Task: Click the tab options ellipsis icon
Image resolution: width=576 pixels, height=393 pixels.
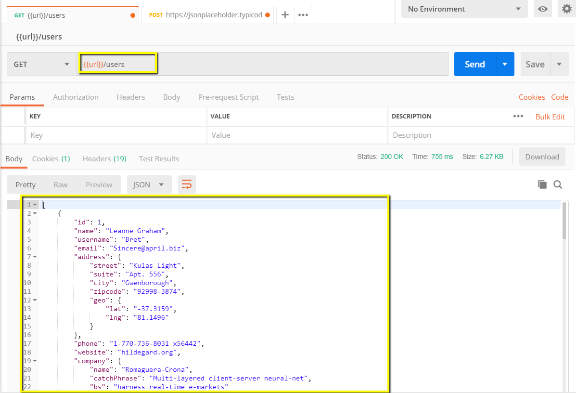Action: pos(303,15)
